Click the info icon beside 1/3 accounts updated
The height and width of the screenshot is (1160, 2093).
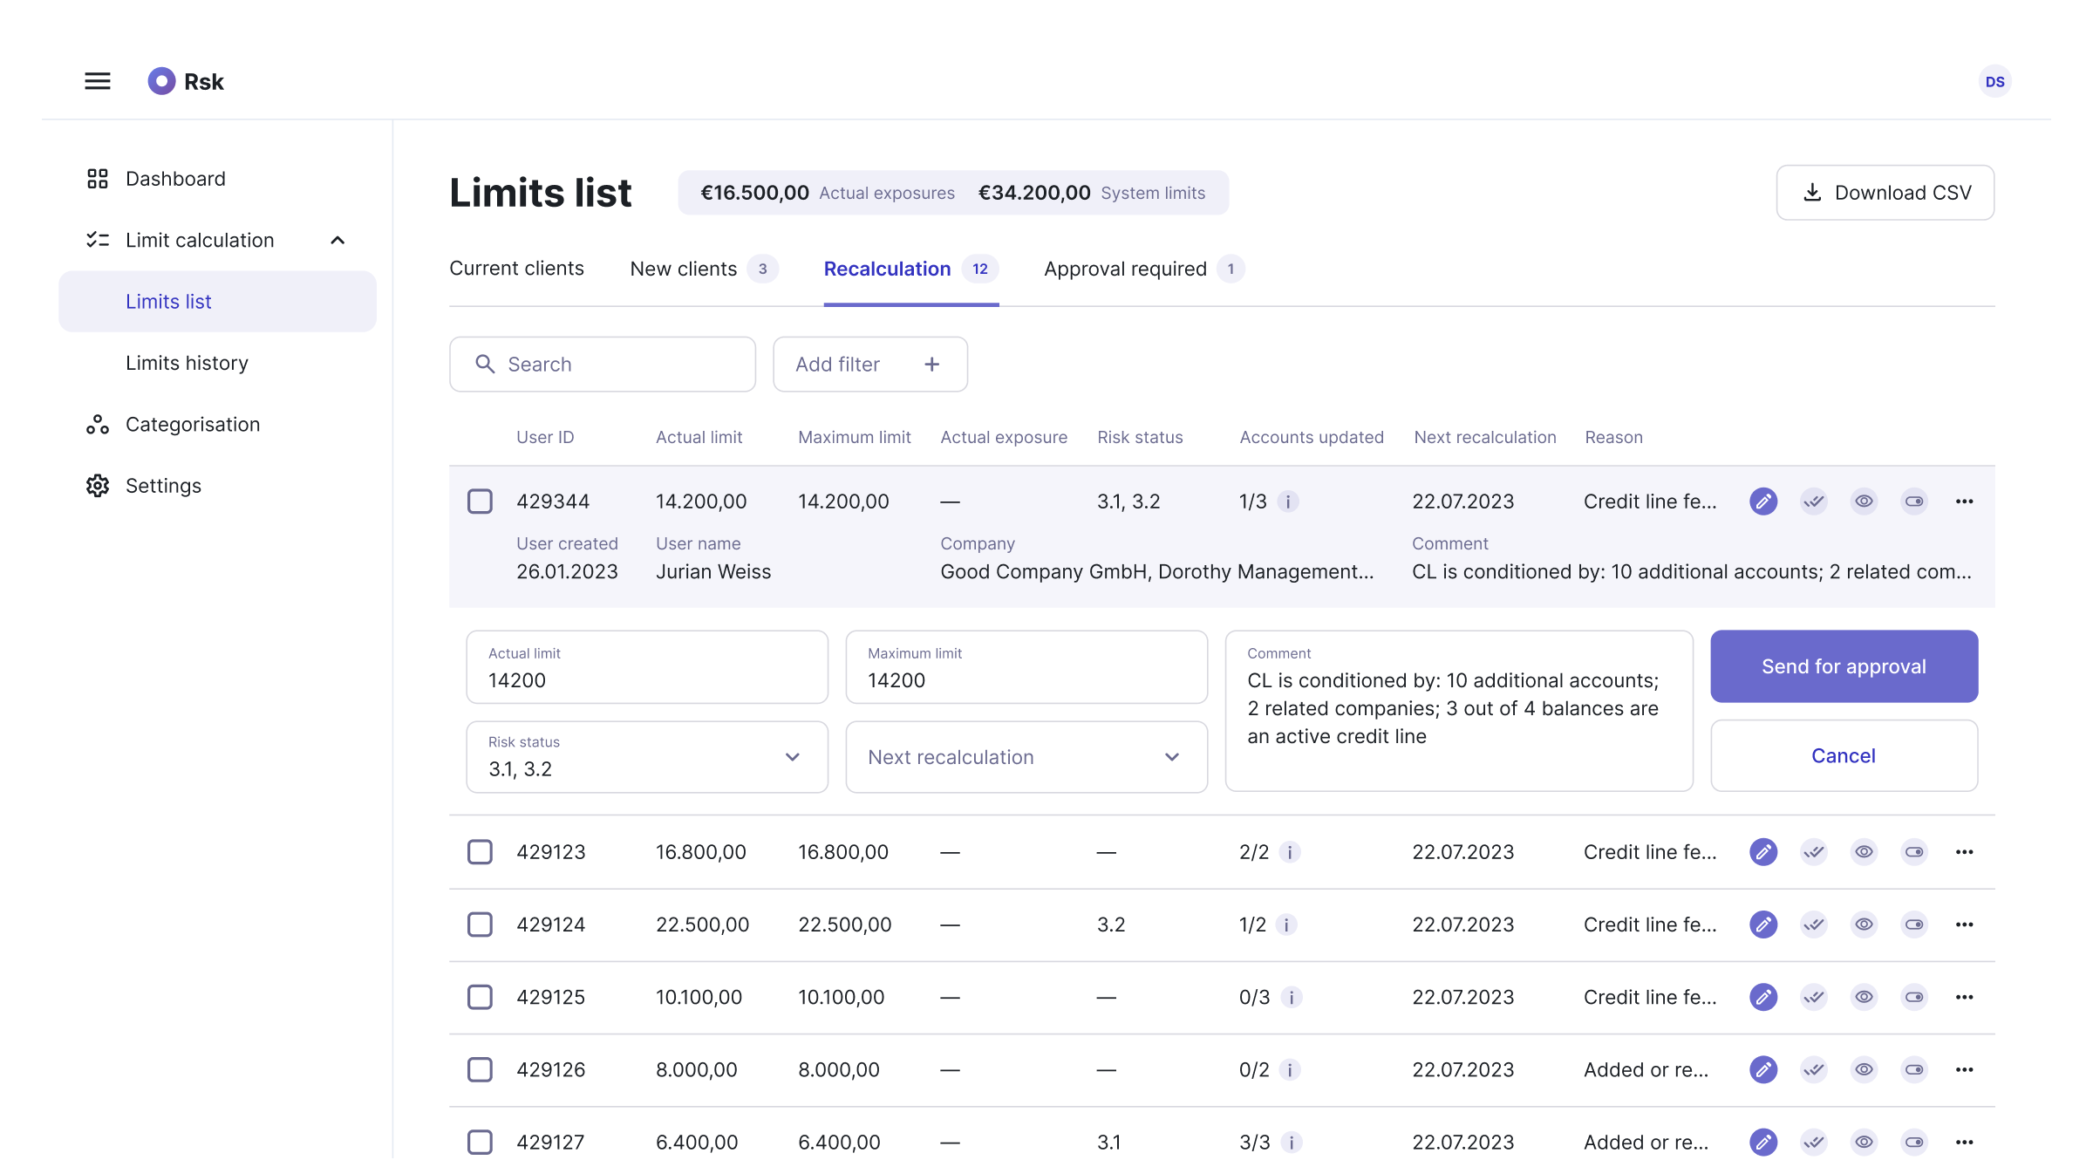click(x=1288, y=502)
